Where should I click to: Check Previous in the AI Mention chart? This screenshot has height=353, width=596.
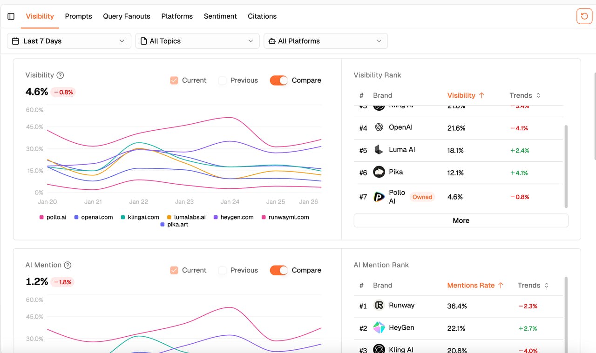pos(223,270)
